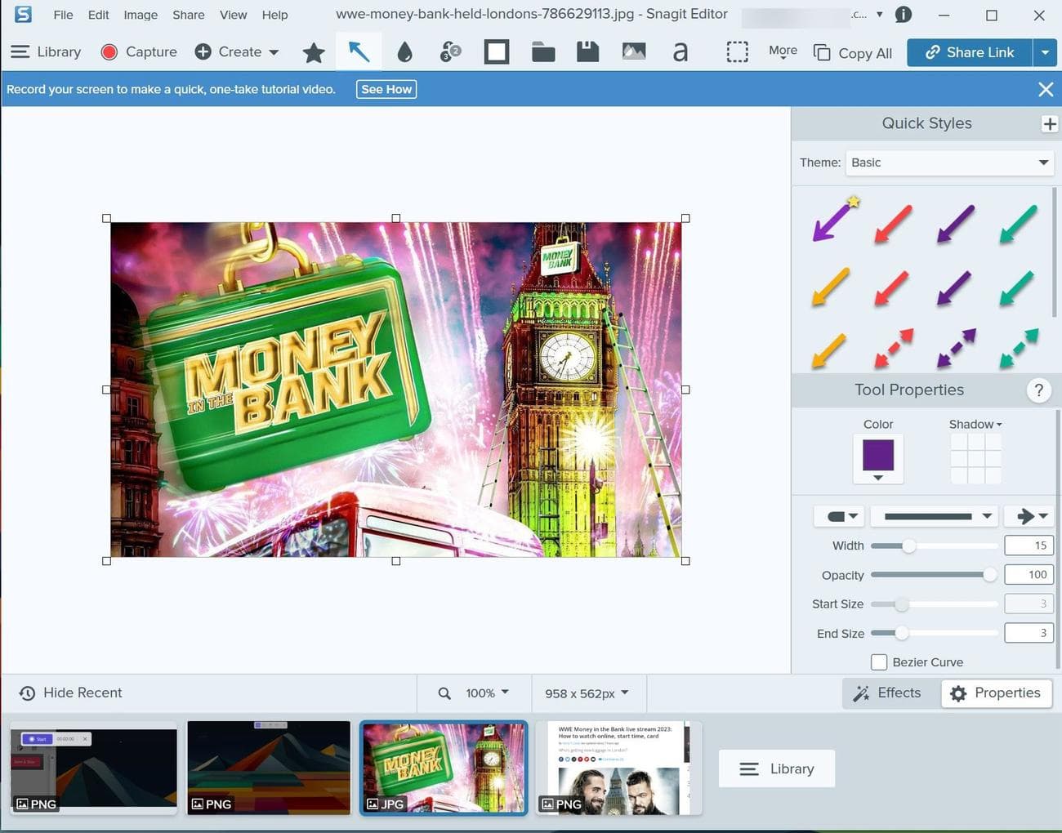This screenshot has height=833, width=1062.
Task: Click the Share Link button
Action: click(x=968, y=51)
